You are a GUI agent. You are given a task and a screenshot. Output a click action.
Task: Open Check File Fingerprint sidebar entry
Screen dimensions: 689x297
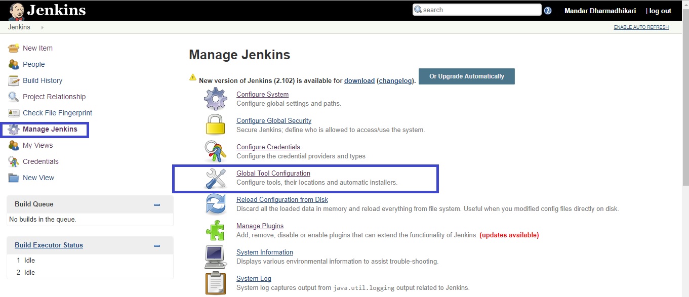(57, 113)
